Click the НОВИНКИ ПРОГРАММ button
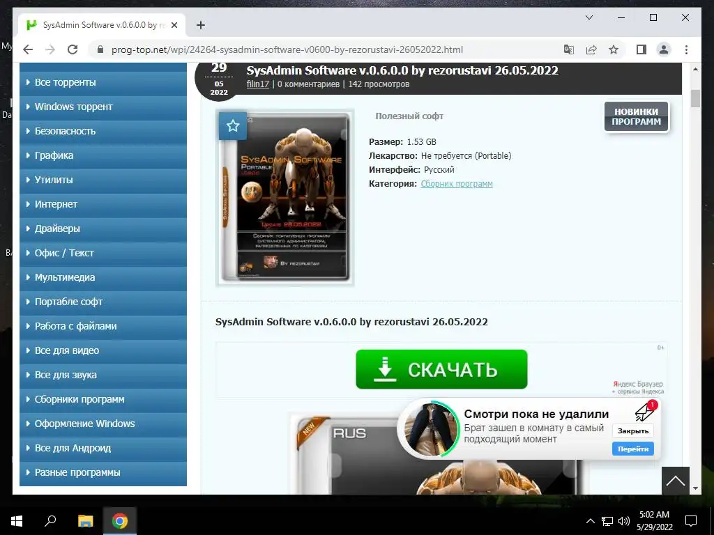 [x=636, y=116]
